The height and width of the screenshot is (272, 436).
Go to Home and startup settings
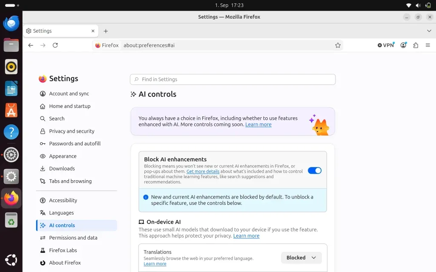pos(77,106)
